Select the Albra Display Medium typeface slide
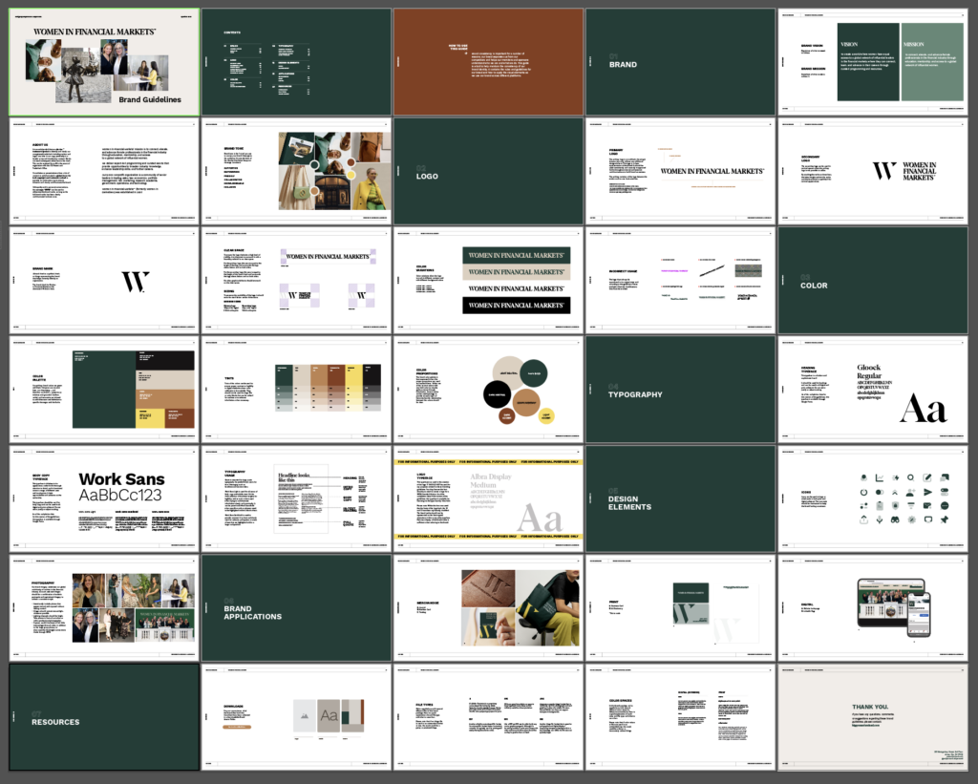 click(x=488, y=498)
